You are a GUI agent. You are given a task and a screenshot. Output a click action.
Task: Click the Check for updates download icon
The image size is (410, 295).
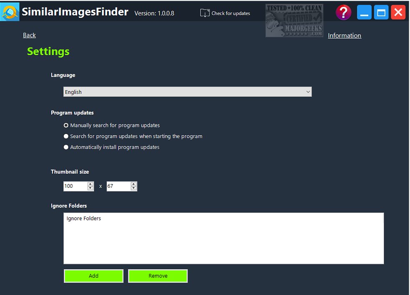(x=205, y=13)
